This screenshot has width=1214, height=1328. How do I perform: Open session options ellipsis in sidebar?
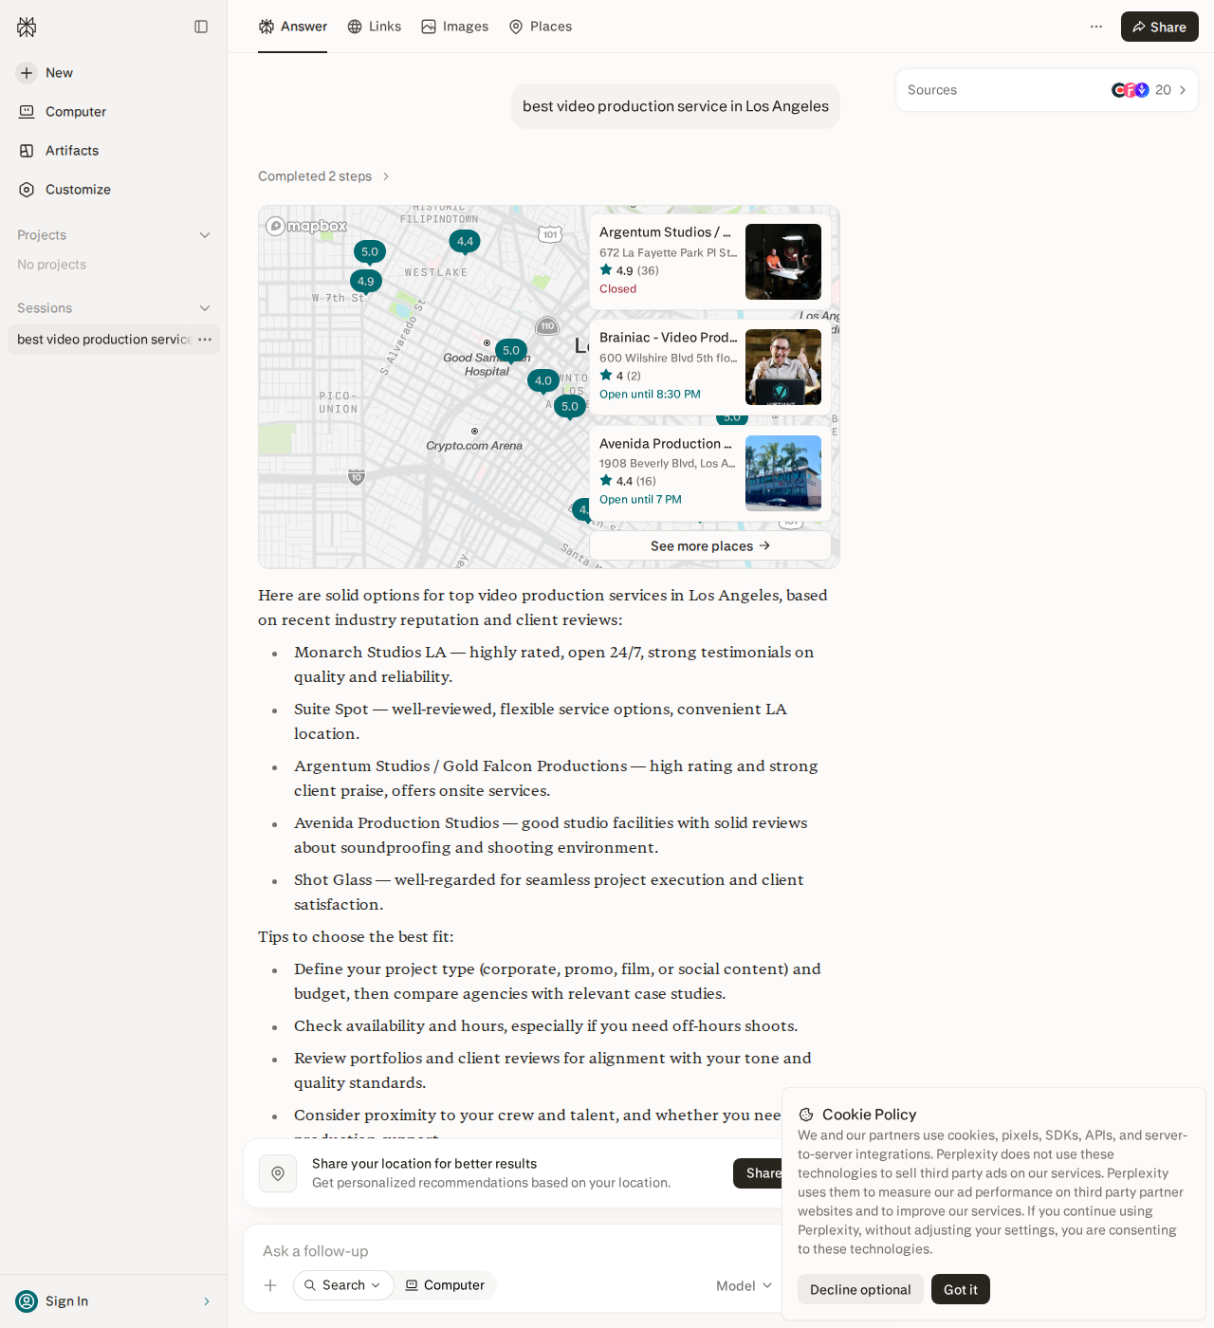click(x=205, y=340)
